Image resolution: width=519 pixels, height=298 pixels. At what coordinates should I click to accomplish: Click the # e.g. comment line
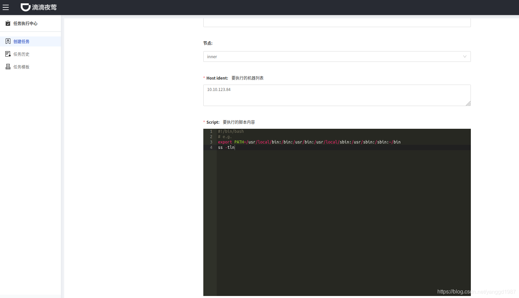point(225,137)
